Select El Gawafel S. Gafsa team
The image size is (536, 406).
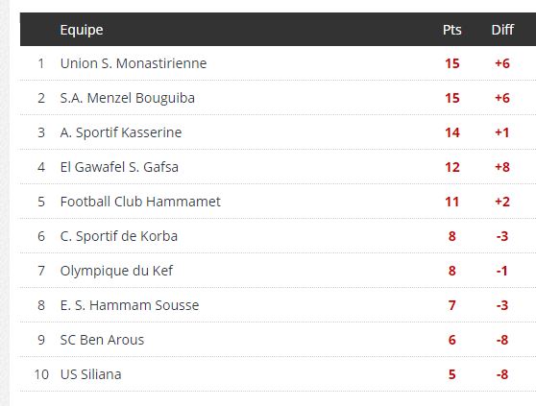coord(119,167)
